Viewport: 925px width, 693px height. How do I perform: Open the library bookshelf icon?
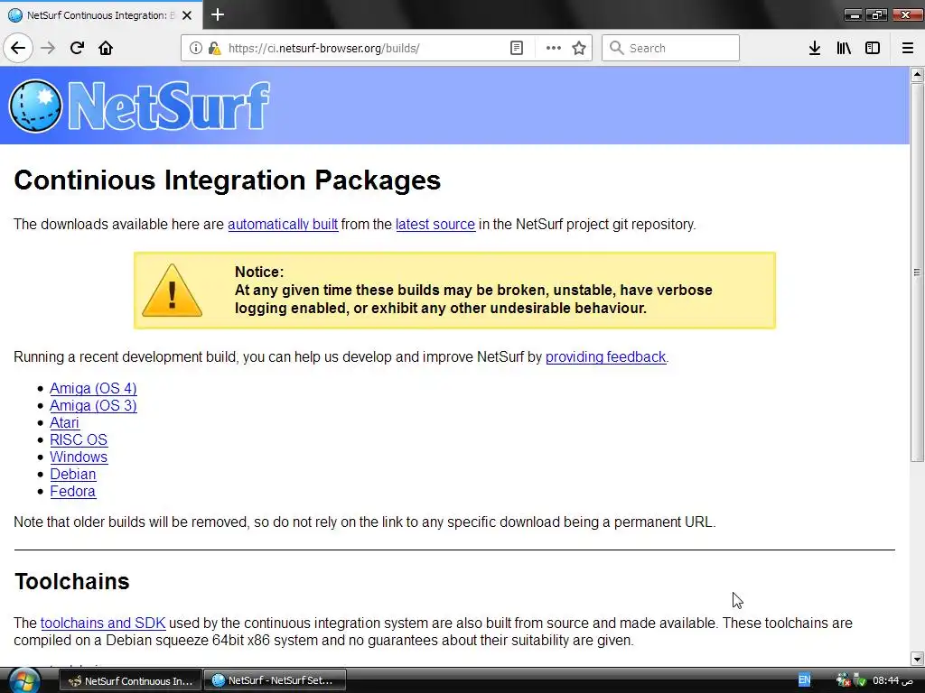[x=844, y=48]
